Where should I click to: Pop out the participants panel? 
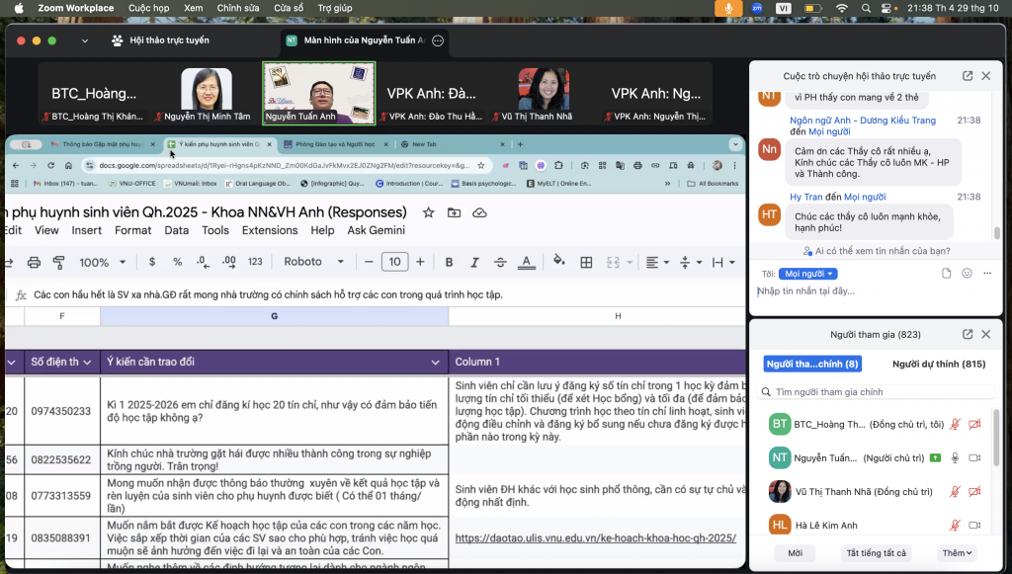[x=968, y=334]
